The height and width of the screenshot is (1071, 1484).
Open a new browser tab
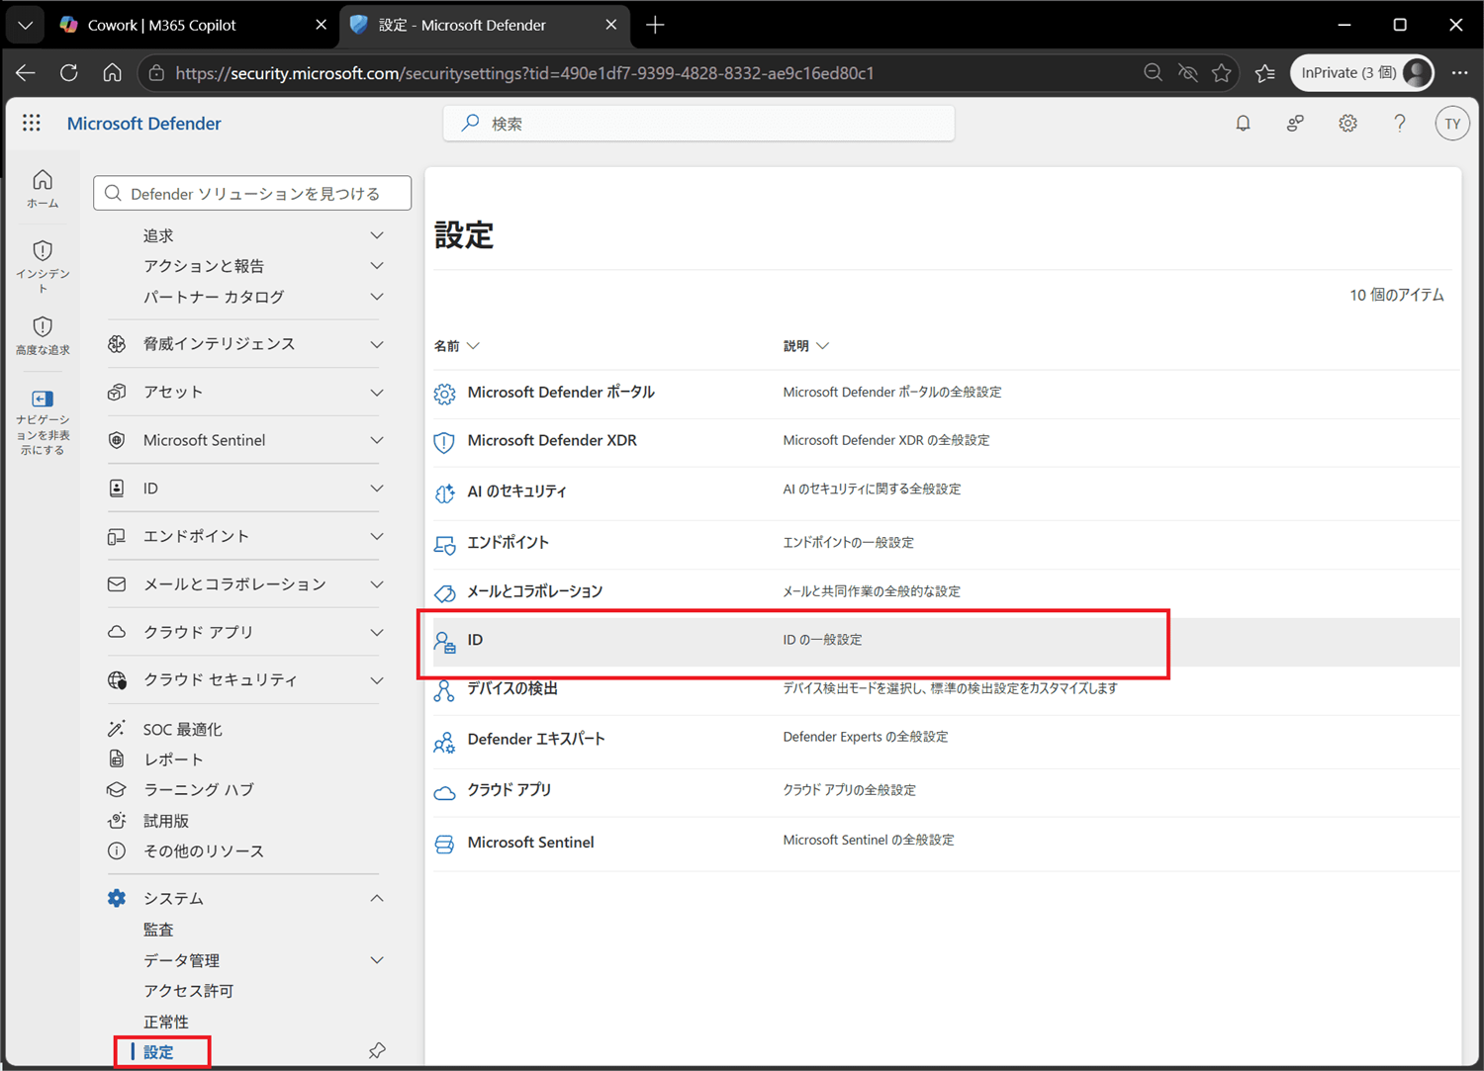[655, 26]
